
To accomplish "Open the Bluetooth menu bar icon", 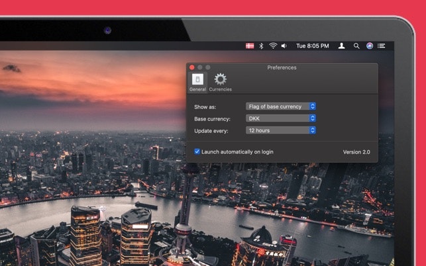I will coord(261,46).
